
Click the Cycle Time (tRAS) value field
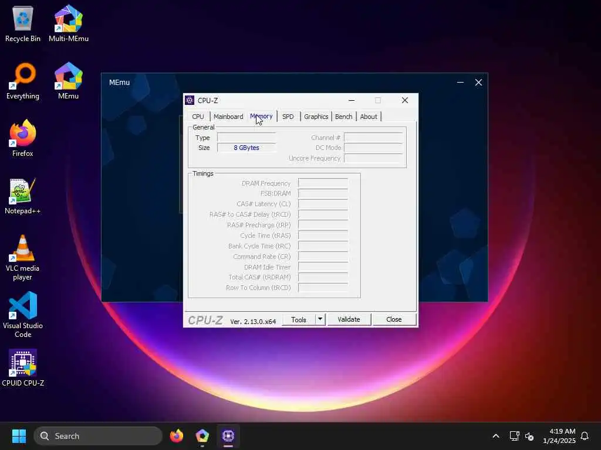pyautogui.click(x=323, y=236)
